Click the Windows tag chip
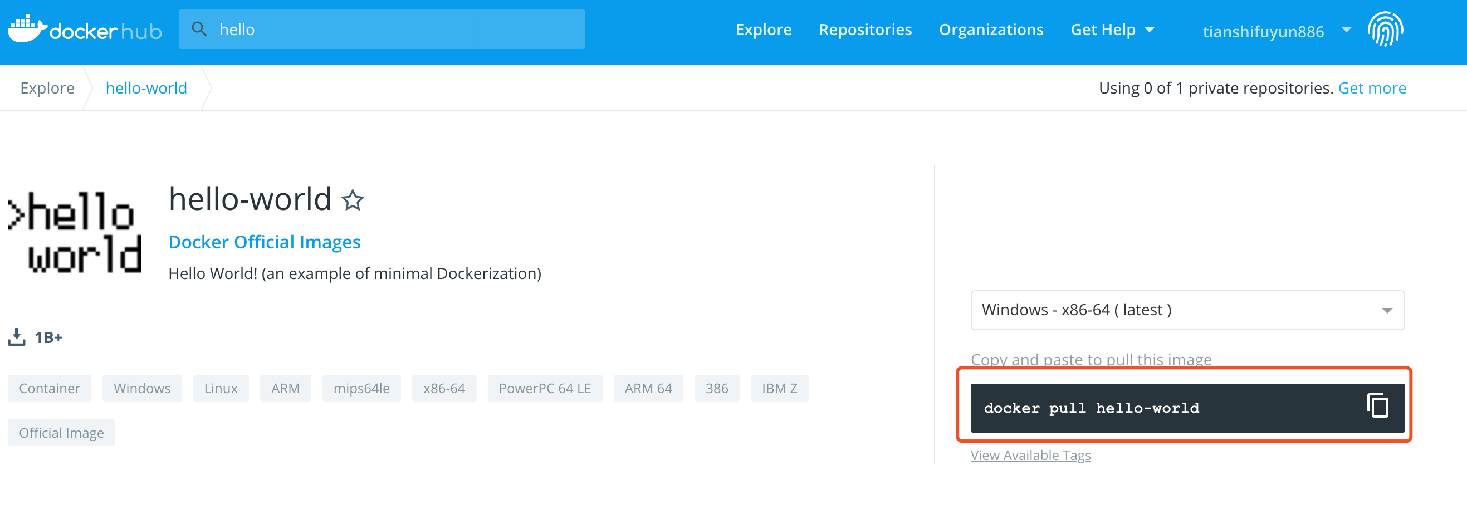Screen dimensions: 1467x509 pos(142,388)
